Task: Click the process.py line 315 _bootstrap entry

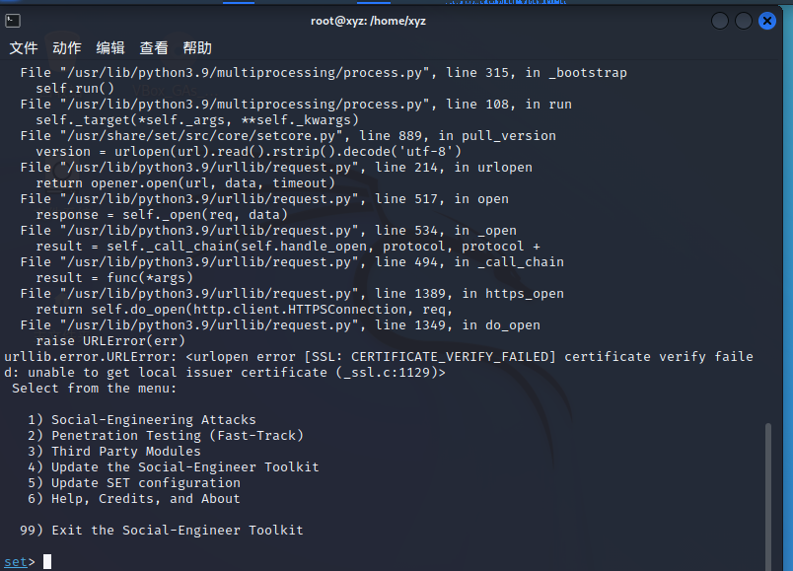Action: coord(324,73)
